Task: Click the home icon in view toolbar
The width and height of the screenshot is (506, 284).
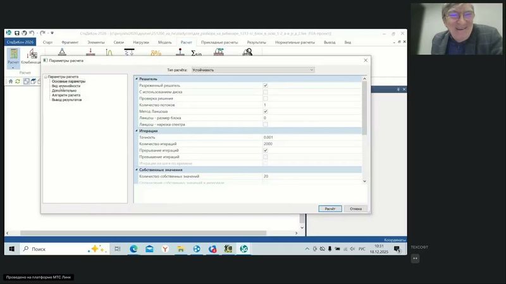Action: pyautogui.click(x=10, y=81)
